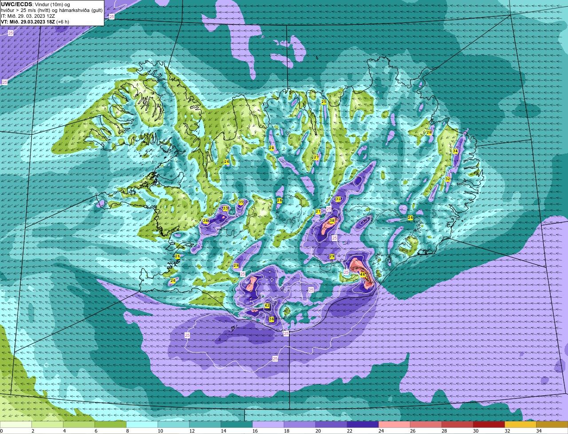Click the yellow max gust label 31
Image resolution: width=568 pixels, height=434 pixels.
(x=338, y=199)
